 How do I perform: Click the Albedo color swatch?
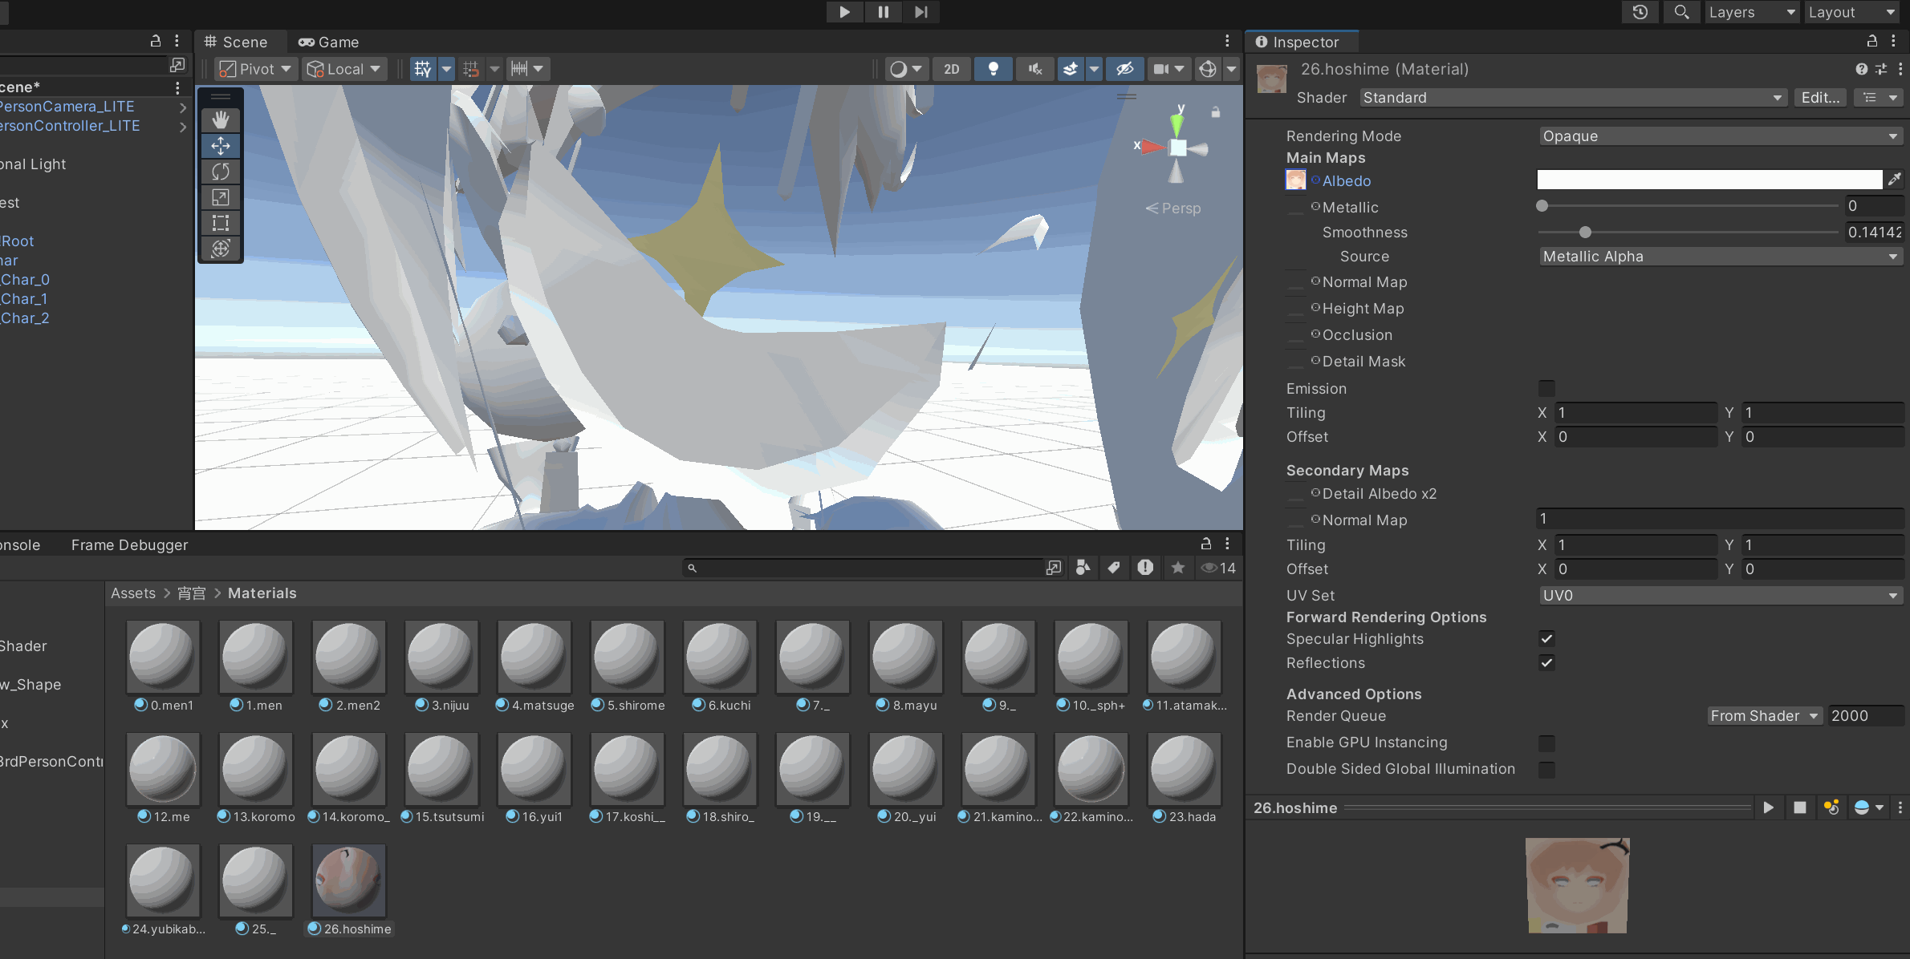coord(1709,180)
